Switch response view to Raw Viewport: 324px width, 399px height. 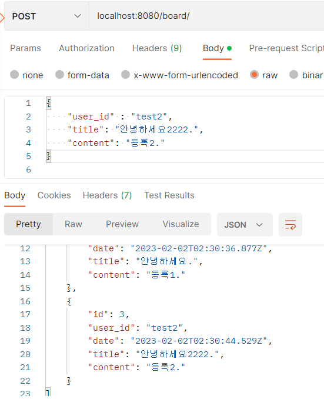74,224
